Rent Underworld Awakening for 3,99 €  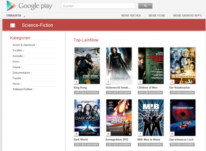(118, 93)
